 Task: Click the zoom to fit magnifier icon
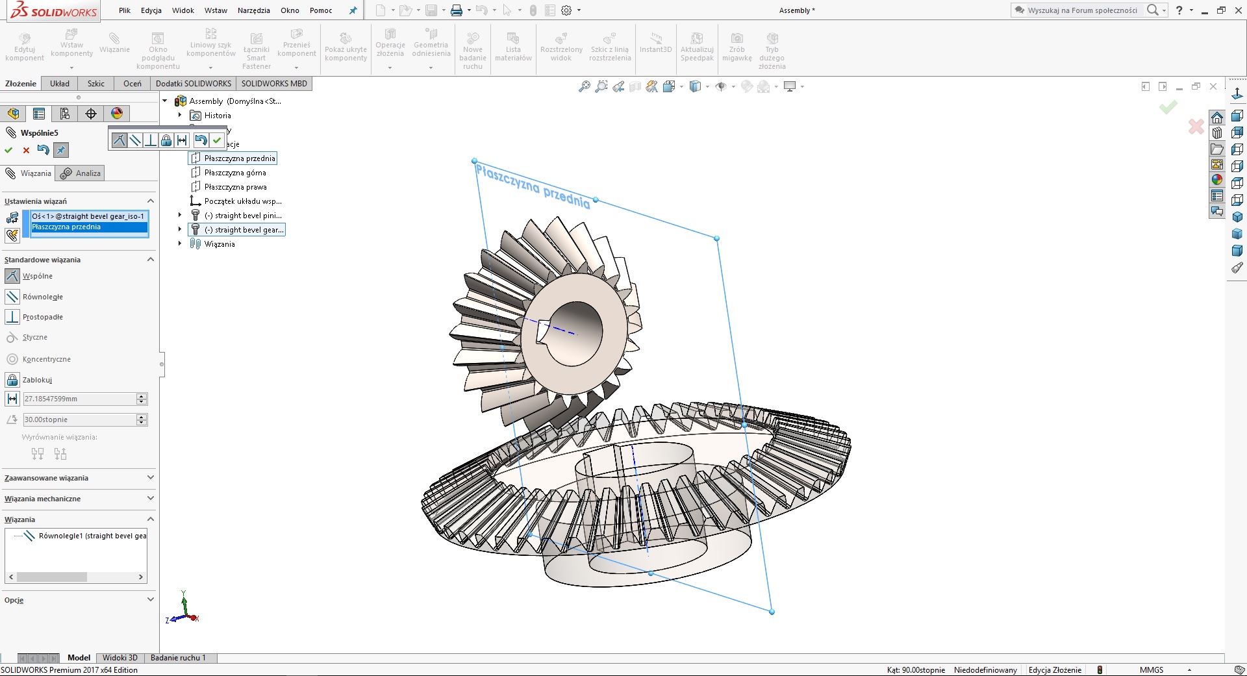click(x=585, y=86)
